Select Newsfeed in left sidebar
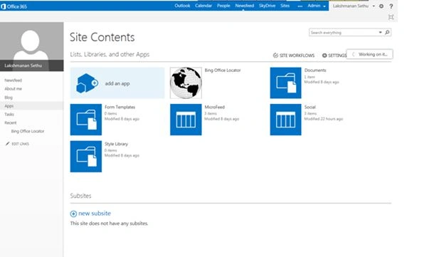Image resolution: width=444 pixels, height=257 pixels. coord(13,80)
